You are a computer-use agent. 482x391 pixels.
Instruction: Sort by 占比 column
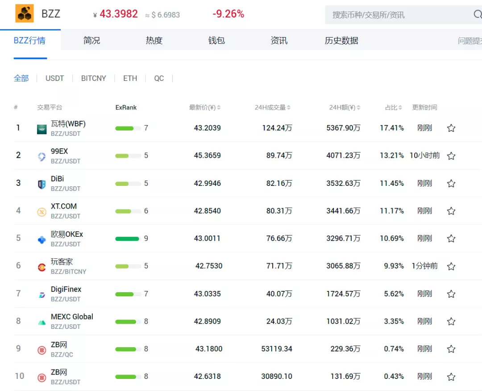(x=394, y=107)
